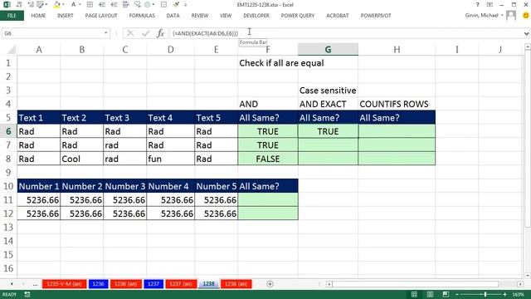This screenshot has height=299, width=531.
Task: Switch to sheet tab 1237 (an)
Action: (181, 284)
